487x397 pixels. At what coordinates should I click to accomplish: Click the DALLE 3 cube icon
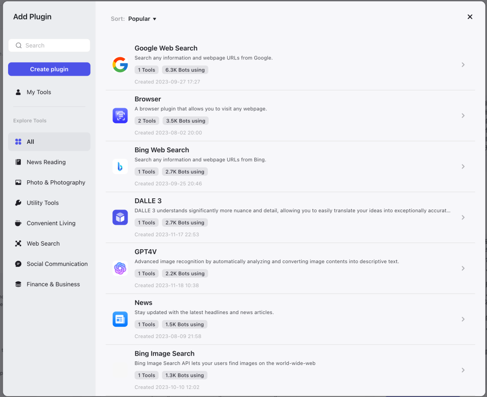120,218
